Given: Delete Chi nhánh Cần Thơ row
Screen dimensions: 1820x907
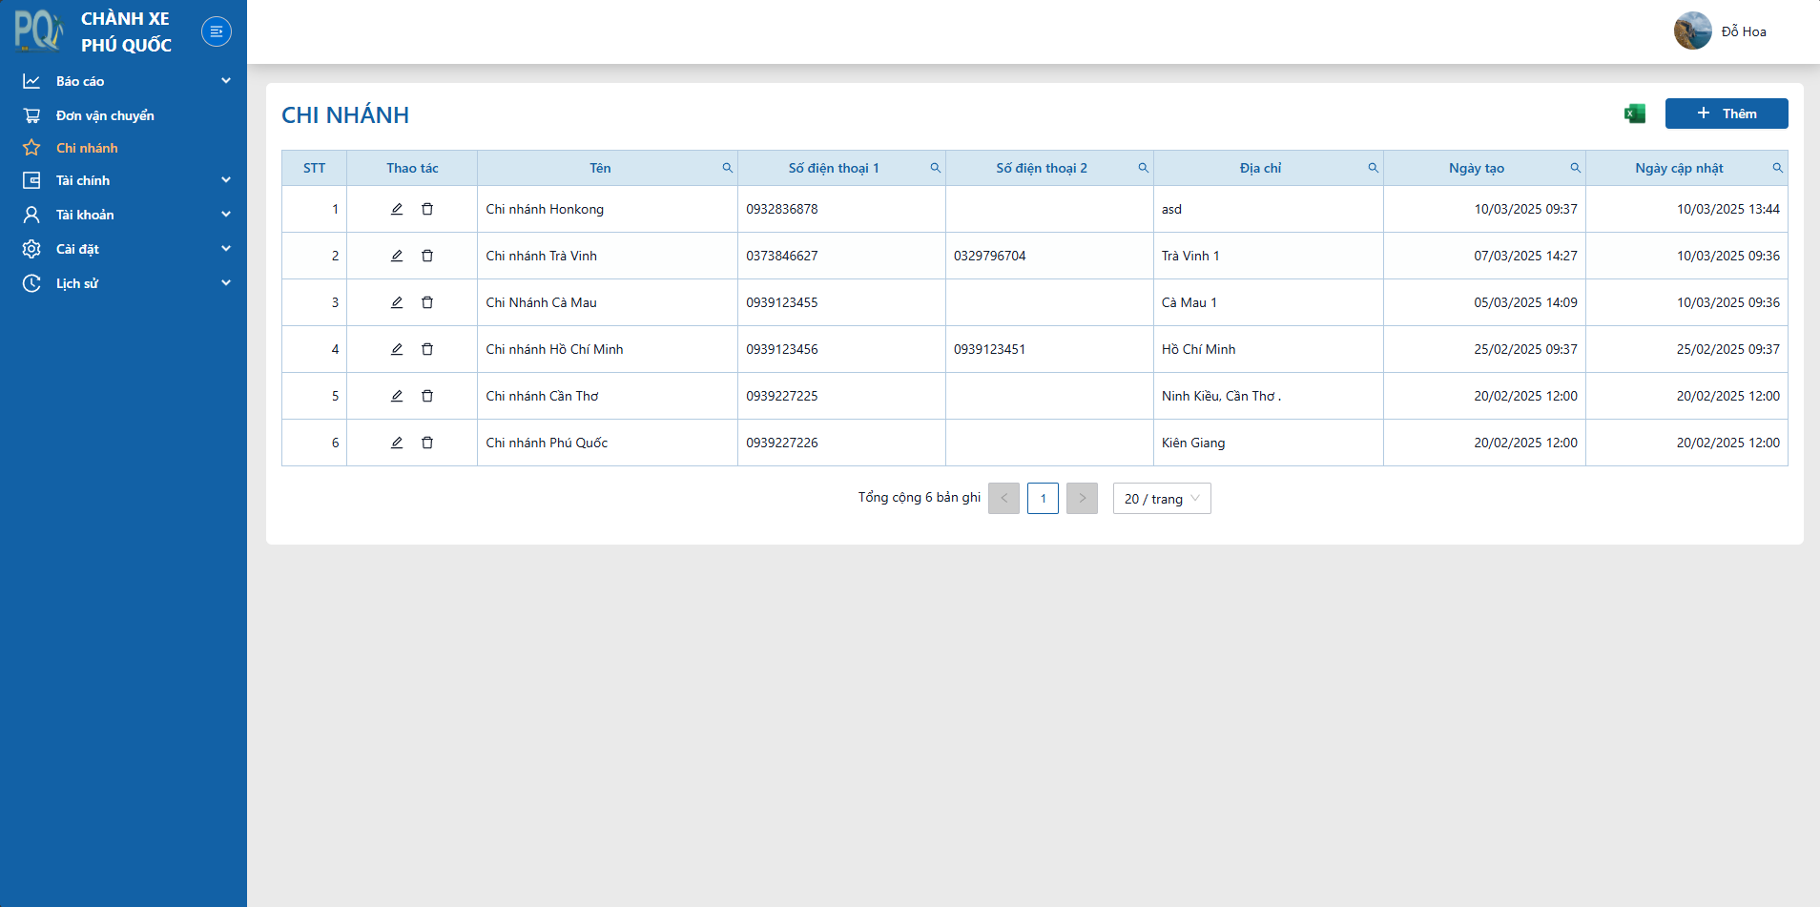Looking at the screenshot, I should click(427, 396).
